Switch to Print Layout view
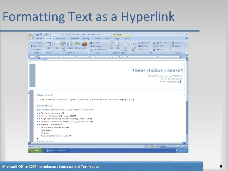This screenshot has width=228, height=171. coord(147,146)
